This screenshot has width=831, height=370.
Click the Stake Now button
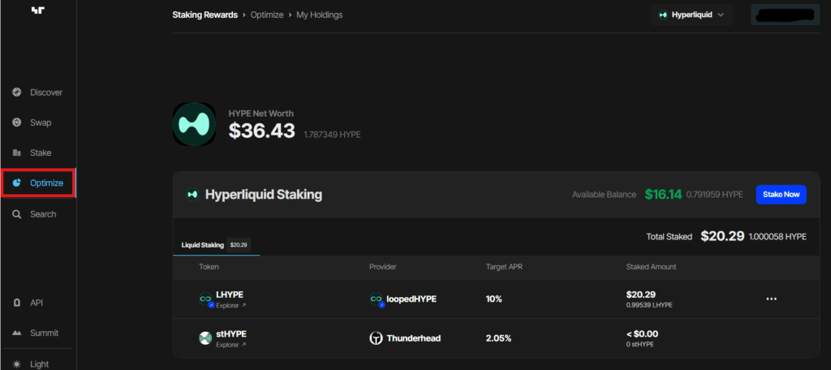(781, 195)
